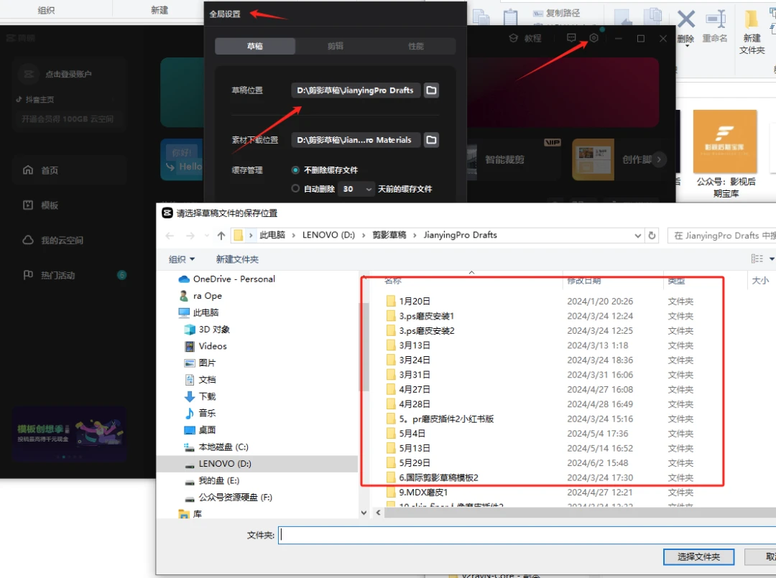Select 音乐 music in navigation tree
The width and height of the screenshot is (776, 578).
200,414
